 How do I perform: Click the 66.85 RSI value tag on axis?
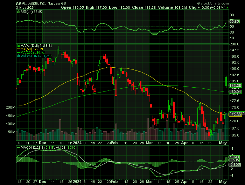(234, 22)
